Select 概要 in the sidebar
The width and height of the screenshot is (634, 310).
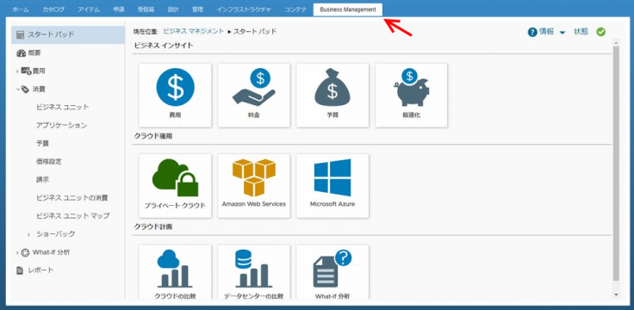[x=34, y=53]
